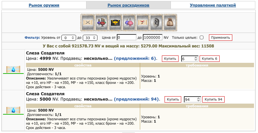The image size is (258, 133).
Task: Click the Купить 6 button
Action: pos(210,59)
